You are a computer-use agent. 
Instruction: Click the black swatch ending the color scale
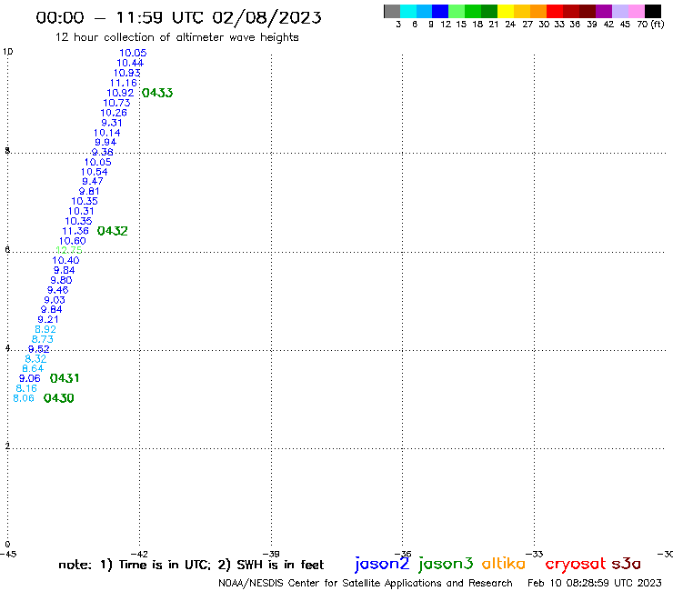[x=653, y=11]
